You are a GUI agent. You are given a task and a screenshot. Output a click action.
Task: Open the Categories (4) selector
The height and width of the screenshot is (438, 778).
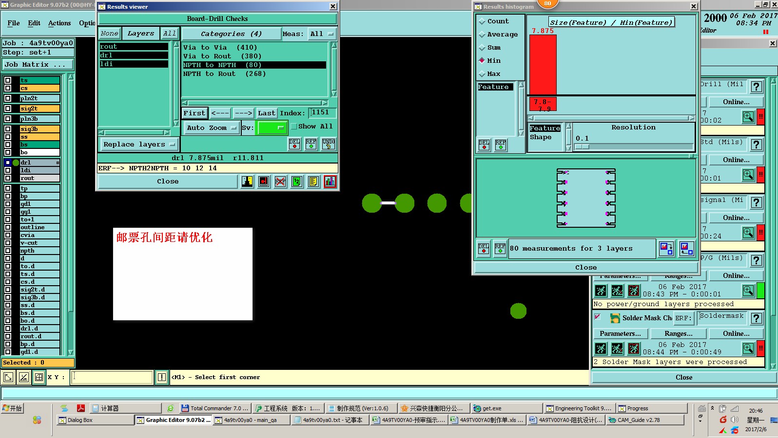pos(231,34)
